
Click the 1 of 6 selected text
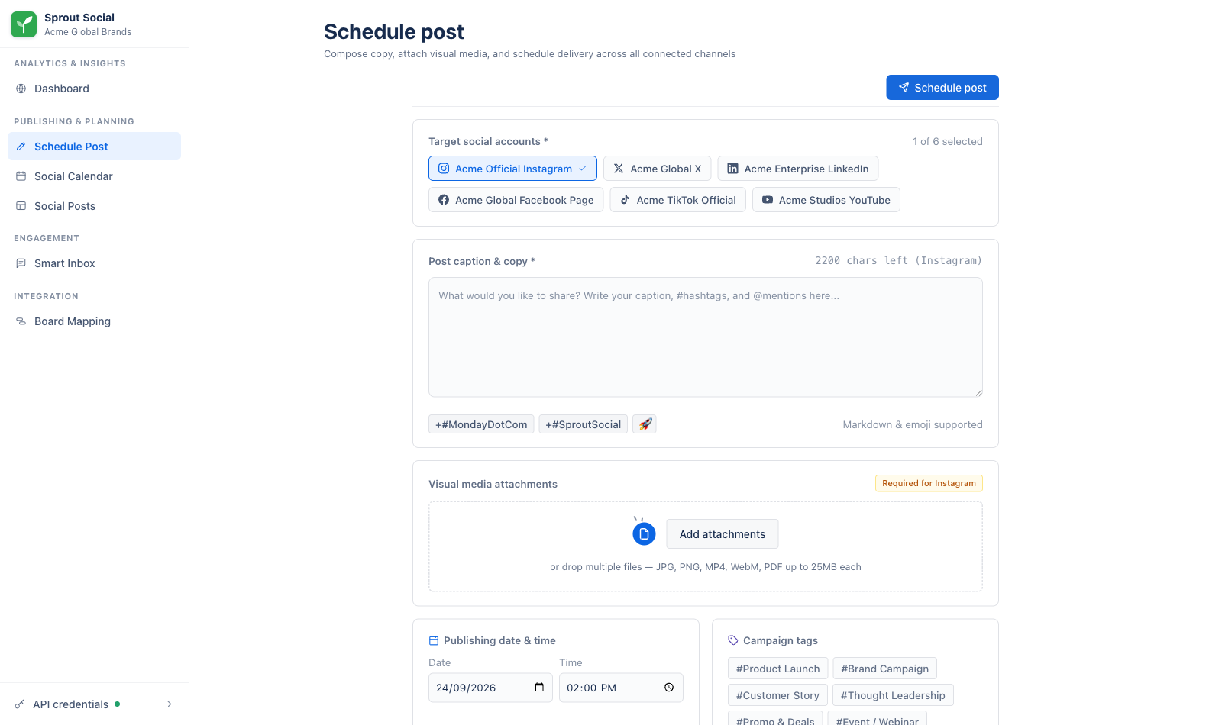[947, 141]
